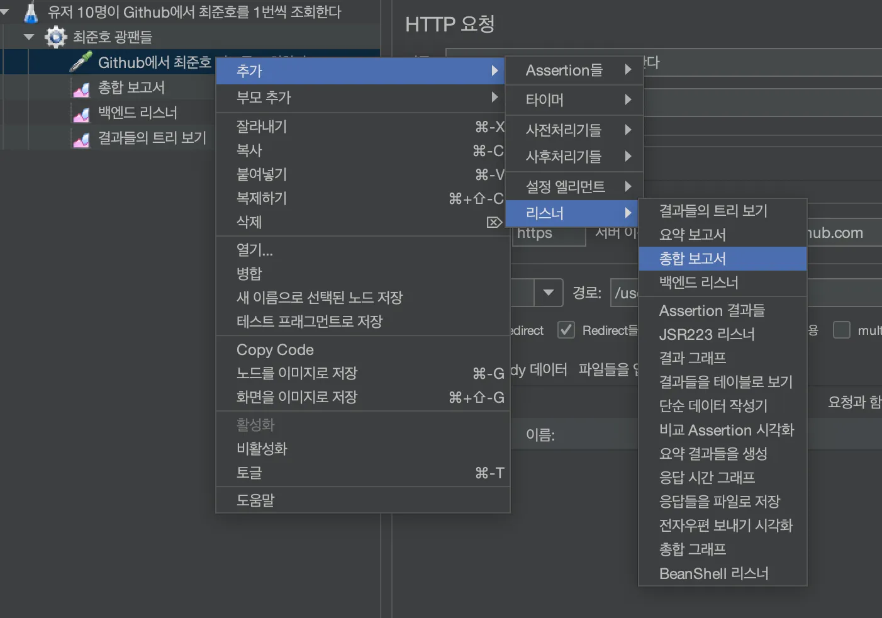Image resolution: width=882 pixels, height=618 pixels.
Task: Click the 백엔드 리스너 icon in tree
Action: pos(81,114)
